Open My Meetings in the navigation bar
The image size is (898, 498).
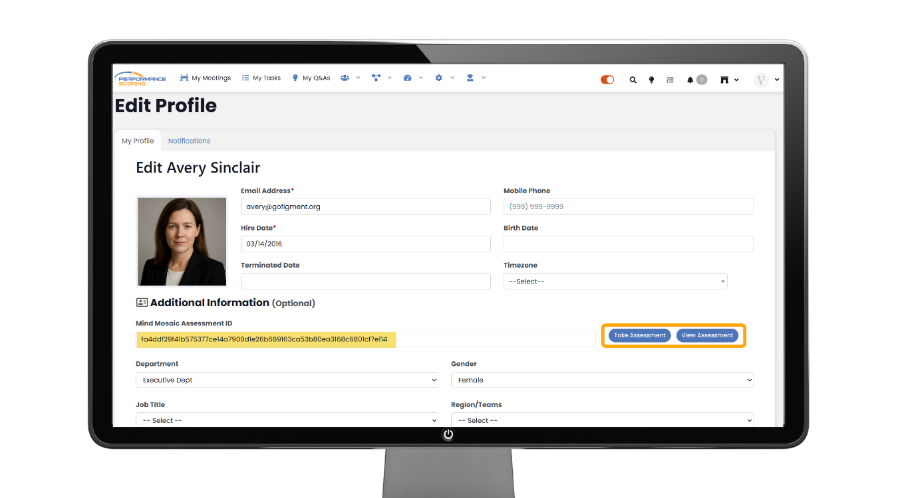pos(206,78)
